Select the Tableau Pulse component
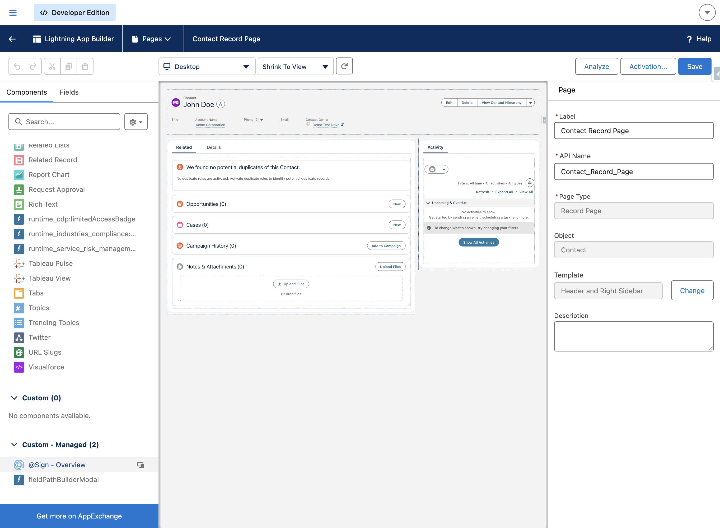This screenshot has width=720, height=528. (x=51, y=263)
